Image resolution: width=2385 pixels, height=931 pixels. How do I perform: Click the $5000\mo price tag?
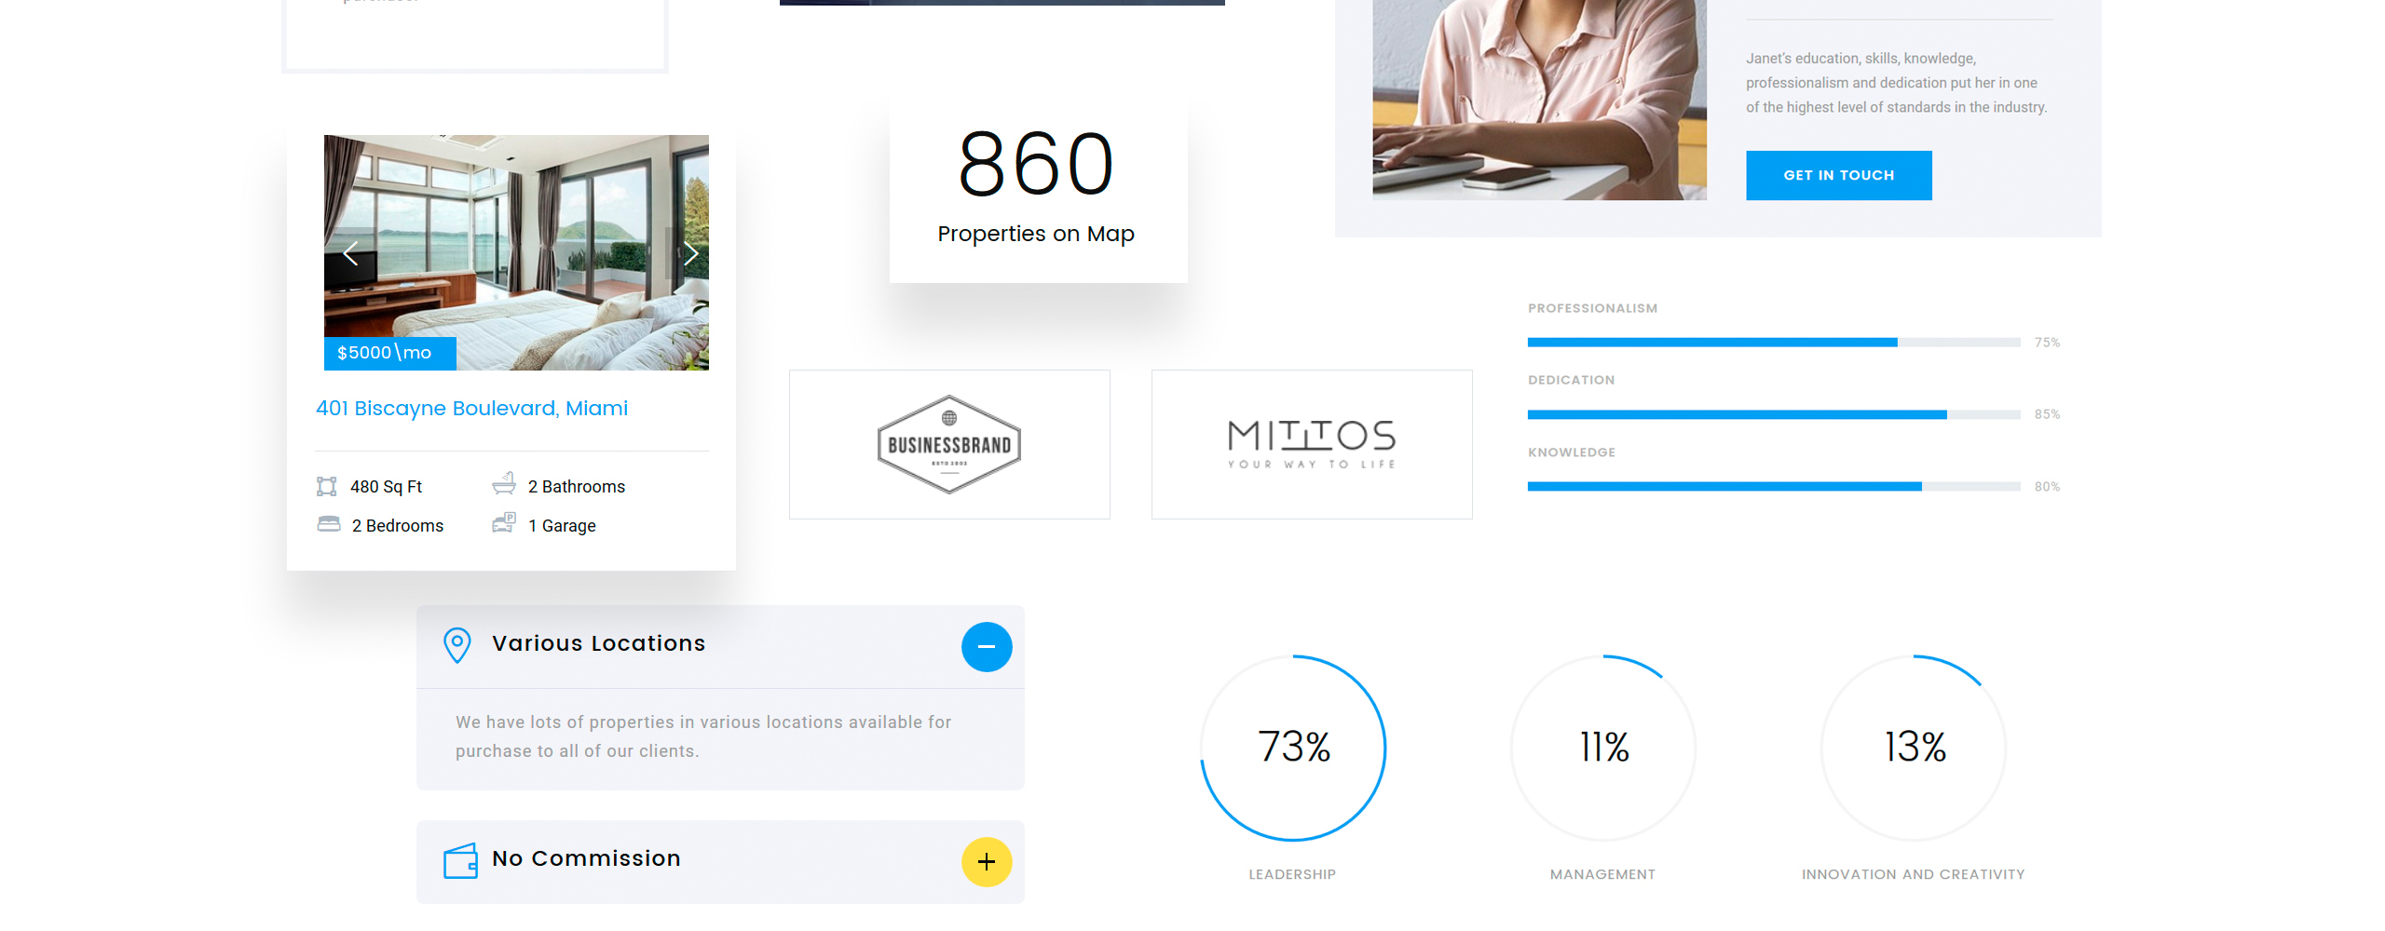click(x=389, y=353)
